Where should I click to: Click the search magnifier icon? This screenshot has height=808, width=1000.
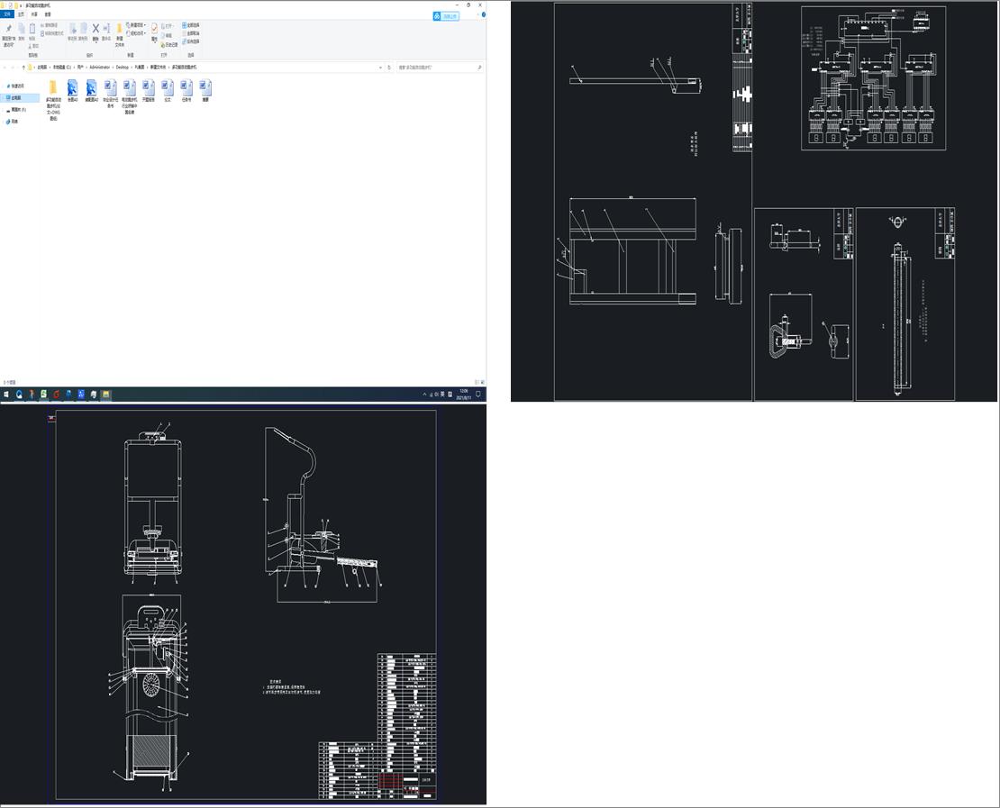(x=479, y=67)
